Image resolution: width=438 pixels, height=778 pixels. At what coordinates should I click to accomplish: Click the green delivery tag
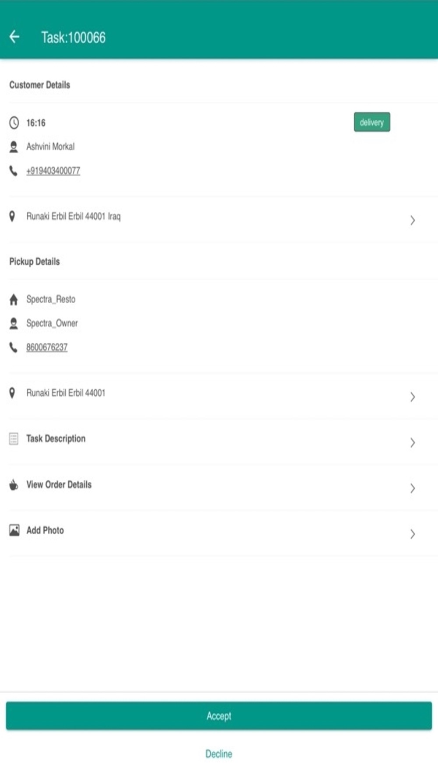click(372, 122)
